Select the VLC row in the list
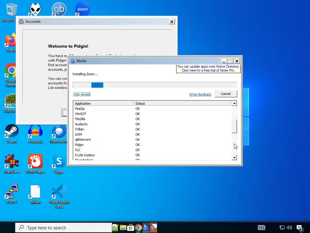The image size is (310, 233). (152, 150)
